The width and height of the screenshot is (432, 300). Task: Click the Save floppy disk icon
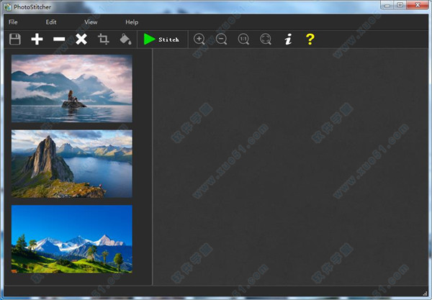point(15,40)
